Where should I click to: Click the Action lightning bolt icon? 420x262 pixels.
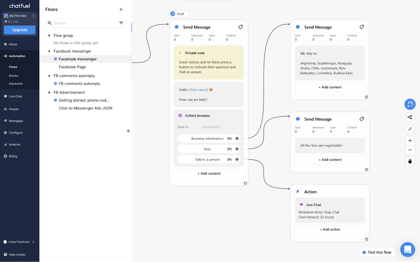(x=298, y=192)
